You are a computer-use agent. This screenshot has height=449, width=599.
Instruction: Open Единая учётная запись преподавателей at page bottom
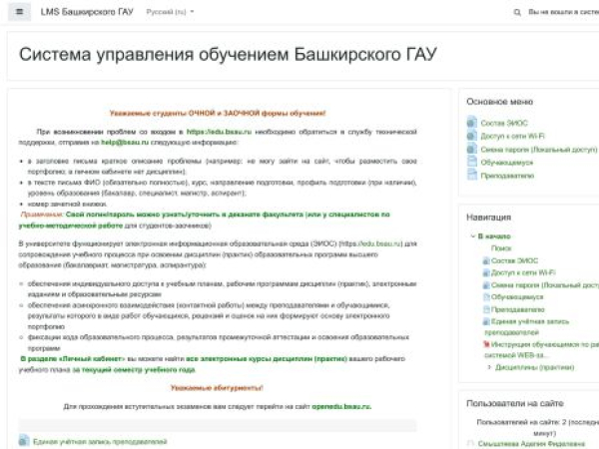point(100,440)
